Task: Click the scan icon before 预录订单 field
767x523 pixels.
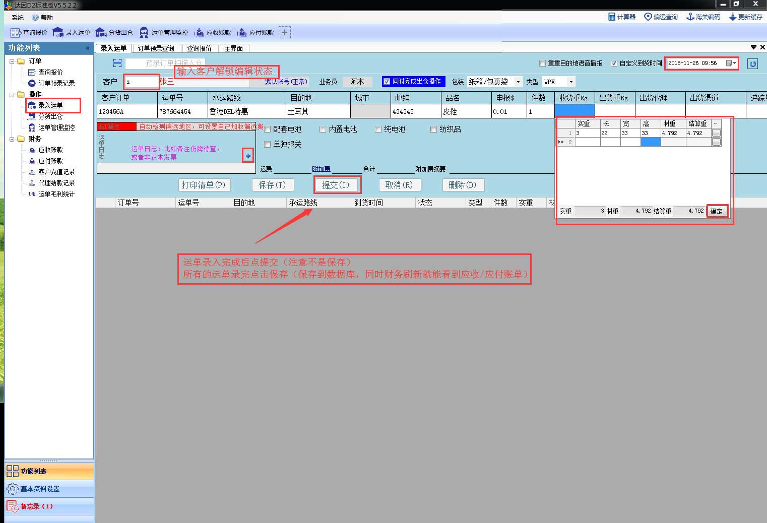Action: click(x=117, y=63)
